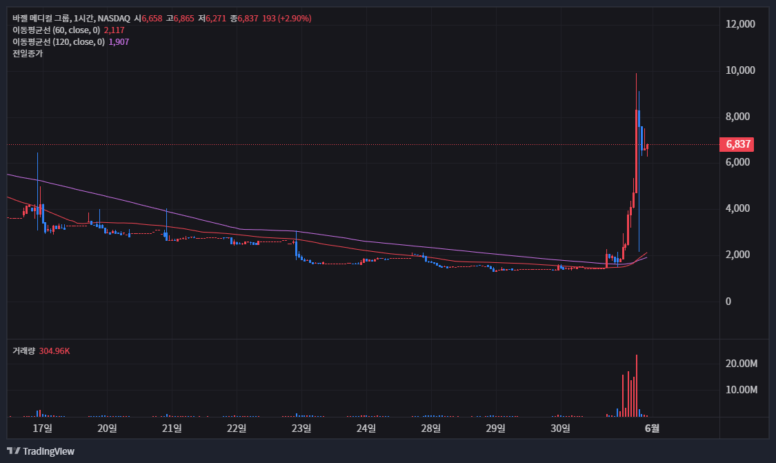
Task: Click the change value 193 (+2.90%)
Action: [x=286, y=19]
